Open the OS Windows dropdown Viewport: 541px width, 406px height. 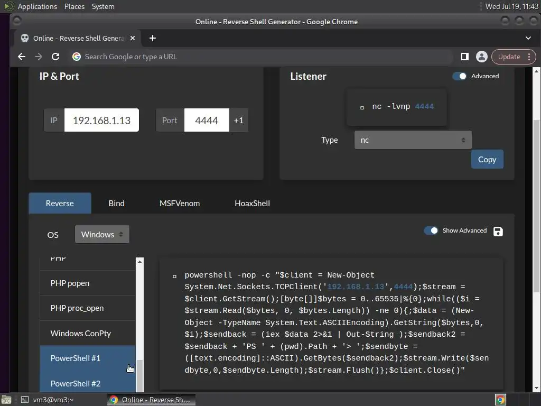coord(102,234)
